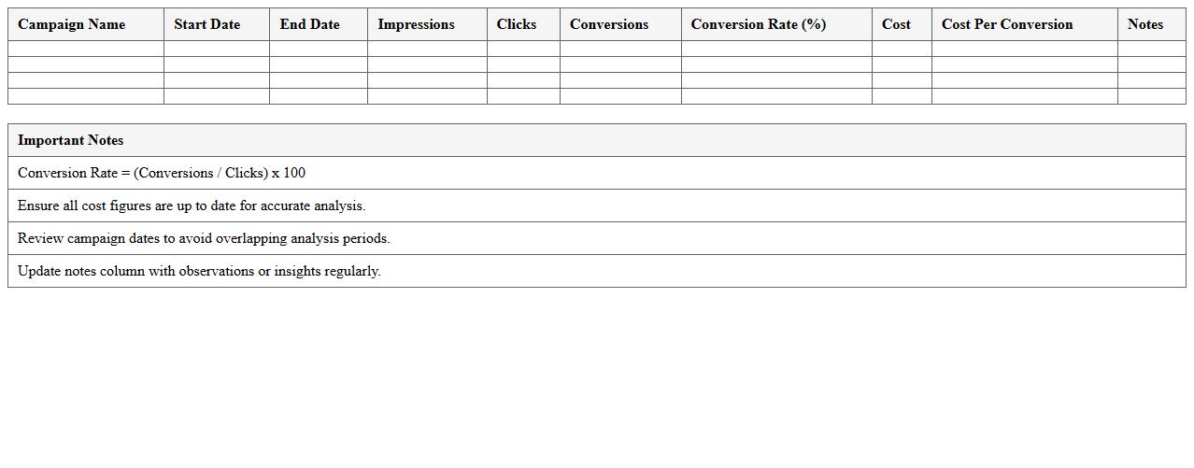Click the note about cost figures
This screenshot has width=1194, height=468.
tap(192, 206)
